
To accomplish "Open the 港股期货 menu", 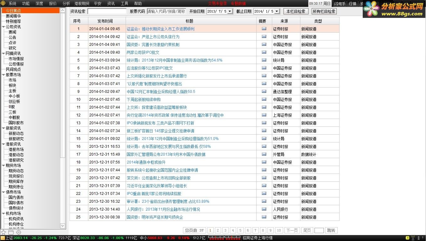I will 82,3.
